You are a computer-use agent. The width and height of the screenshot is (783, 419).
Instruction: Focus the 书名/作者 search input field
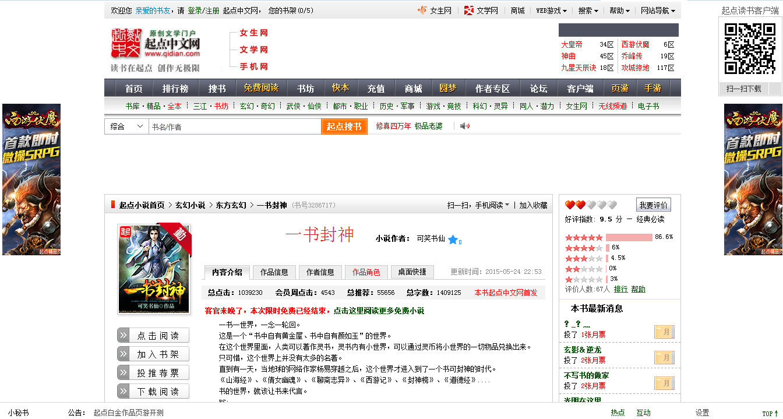235,126
